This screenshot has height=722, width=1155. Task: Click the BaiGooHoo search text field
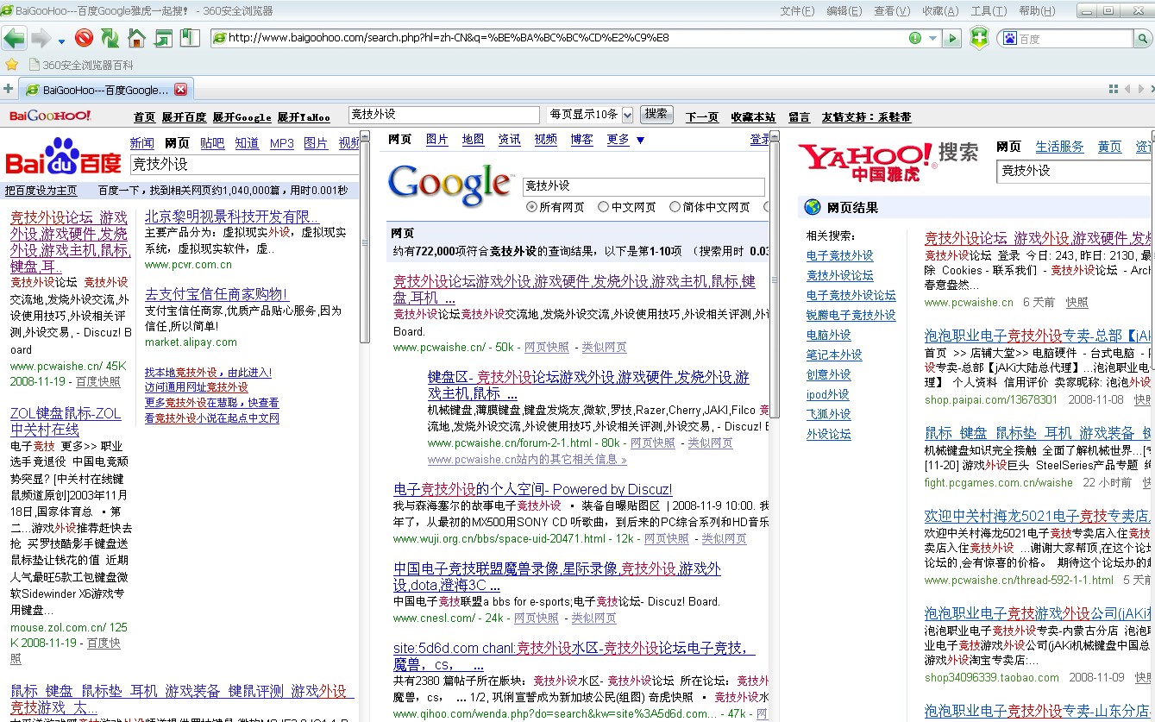[x=443, y=115]
